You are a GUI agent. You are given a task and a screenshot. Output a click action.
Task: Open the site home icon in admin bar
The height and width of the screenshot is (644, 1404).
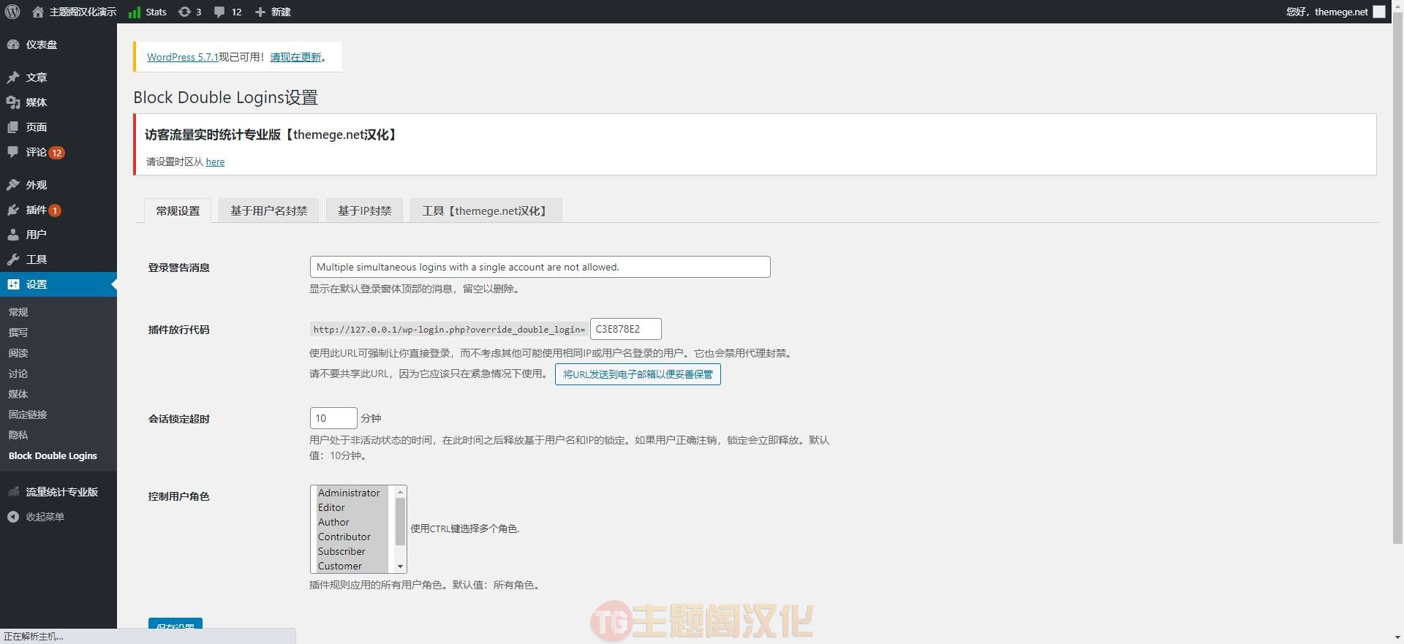coord(38,12)
